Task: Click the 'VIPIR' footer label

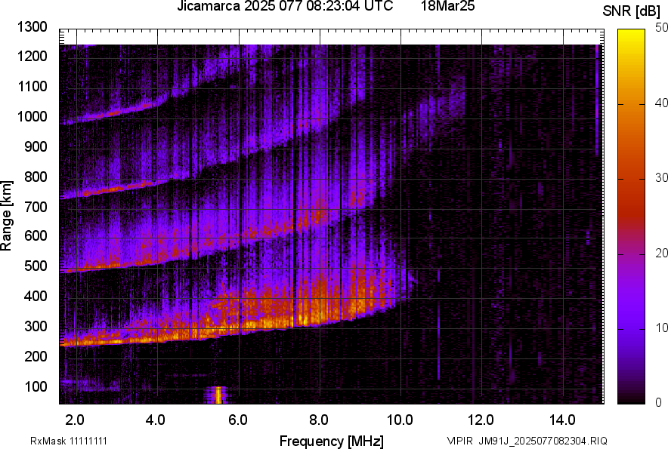Action: coord(459,441)
